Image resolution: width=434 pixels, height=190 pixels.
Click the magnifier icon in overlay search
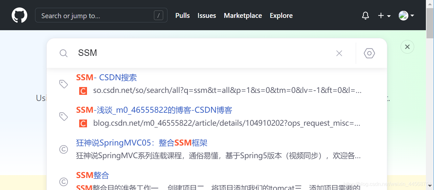click(64, 53)
